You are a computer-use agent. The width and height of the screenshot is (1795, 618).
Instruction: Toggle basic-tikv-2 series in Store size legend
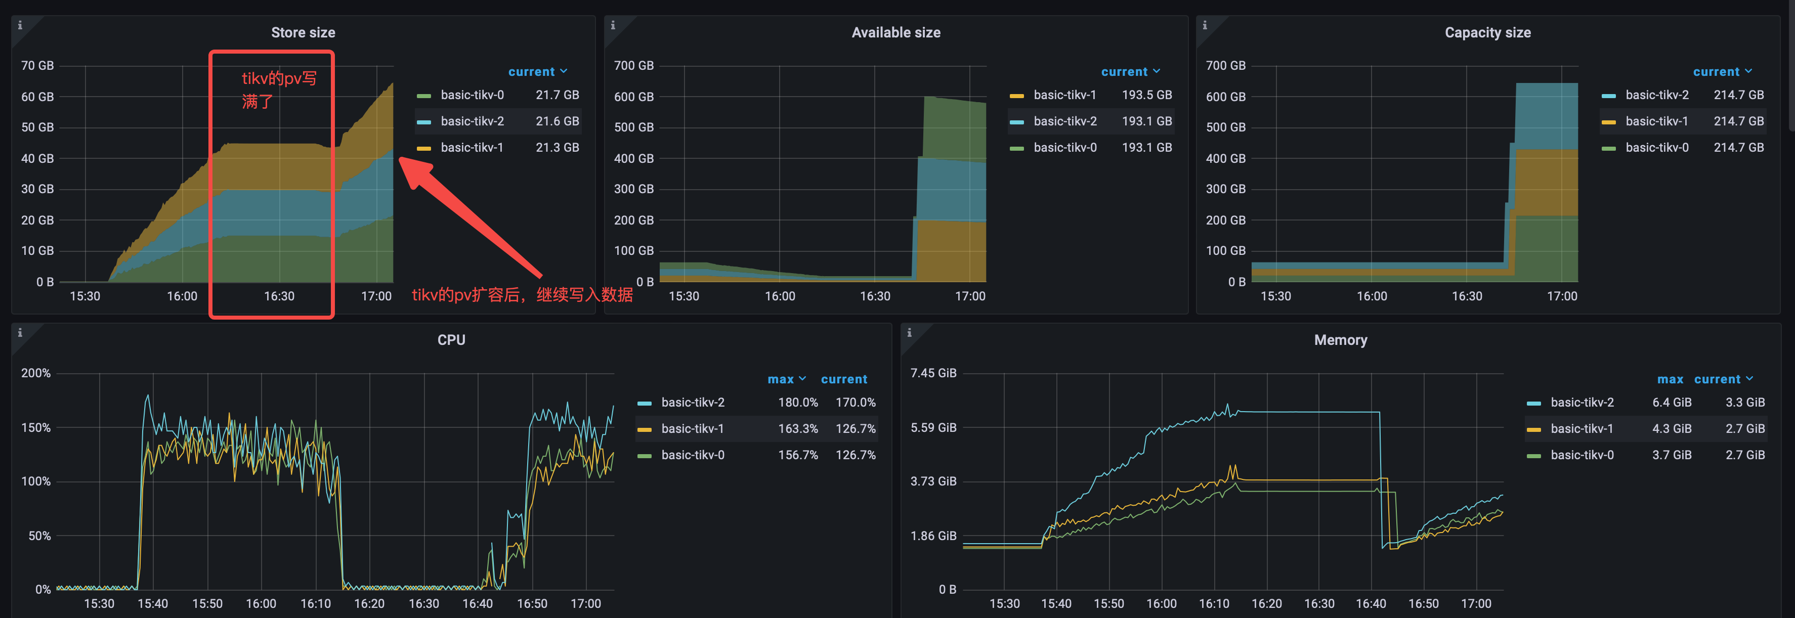(x=472, y=121)
